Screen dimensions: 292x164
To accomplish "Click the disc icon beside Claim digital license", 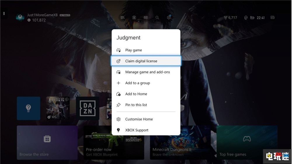I will pos(119,61).
